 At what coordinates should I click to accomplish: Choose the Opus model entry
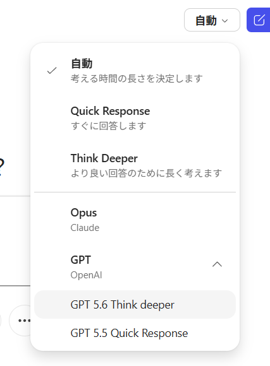coord(135,220)
